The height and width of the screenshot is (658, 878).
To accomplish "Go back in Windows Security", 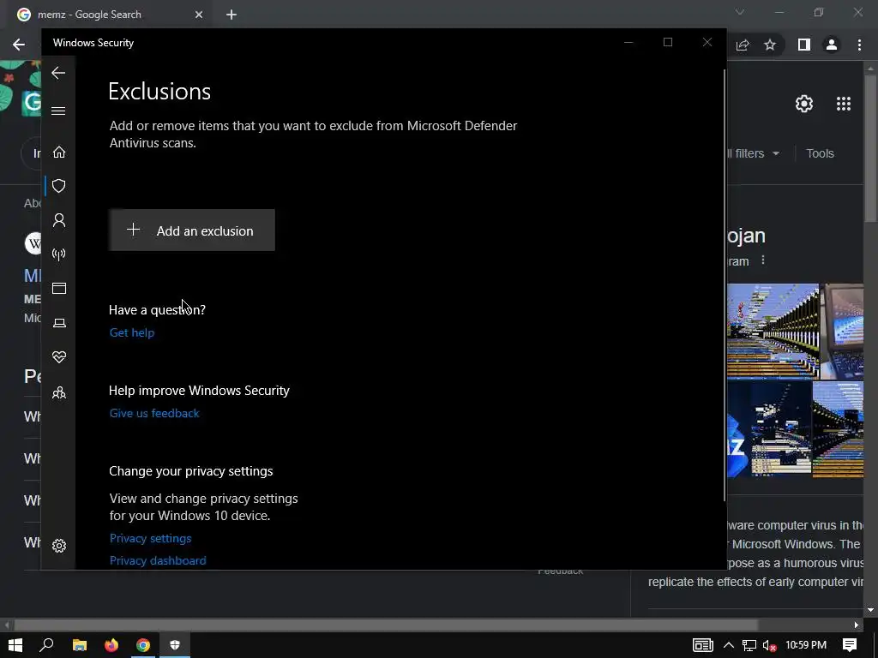I will click(58, 73).
